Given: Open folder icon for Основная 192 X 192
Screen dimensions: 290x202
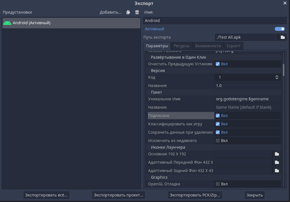Looking at the screenshot, I should click(277, 154).
